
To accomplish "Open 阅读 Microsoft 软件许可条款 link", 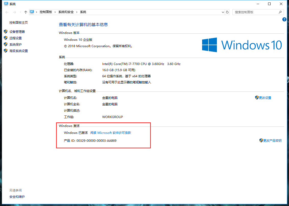I will pos(111,133).
